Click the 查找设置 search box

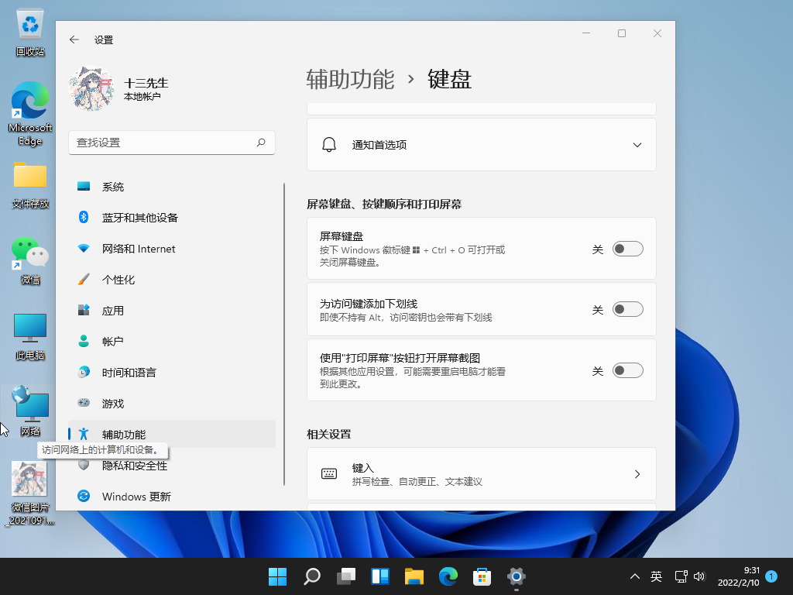[172, 143]
